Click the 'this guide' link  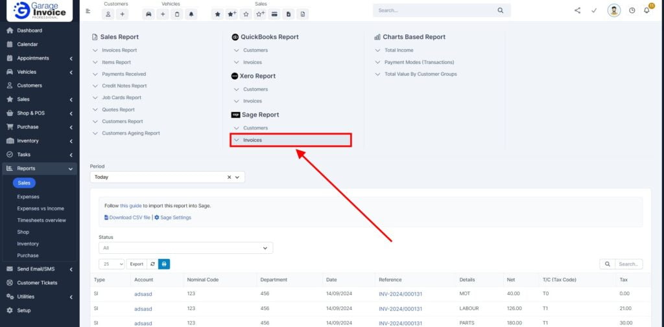tap(130, 206)
